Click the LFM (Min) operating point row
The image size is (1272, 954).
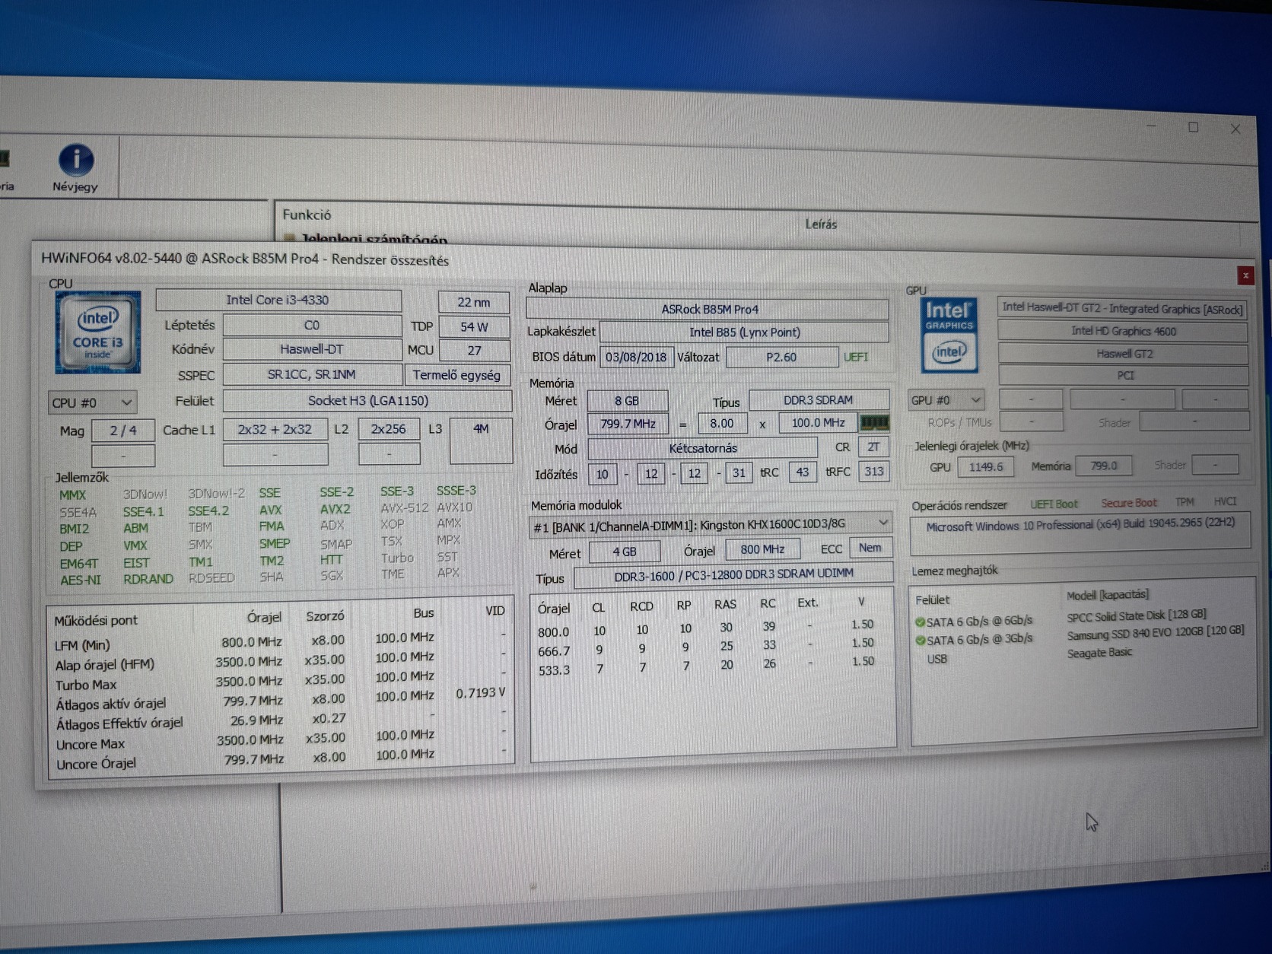280,642
